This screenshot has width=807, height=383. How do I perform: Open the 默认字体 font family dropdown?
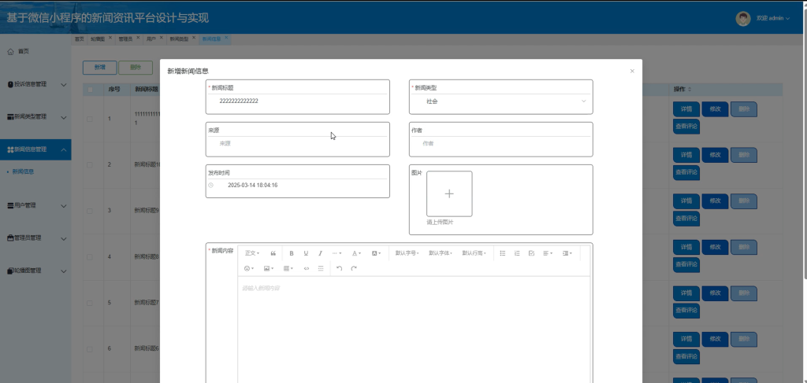click(x=441, y=253)
